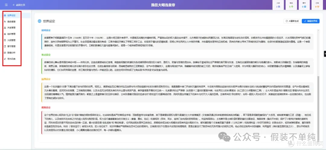
Task: Click the globe icon beside 世界设定 heading
Action: pyautogui.click(x=40, y=21)
